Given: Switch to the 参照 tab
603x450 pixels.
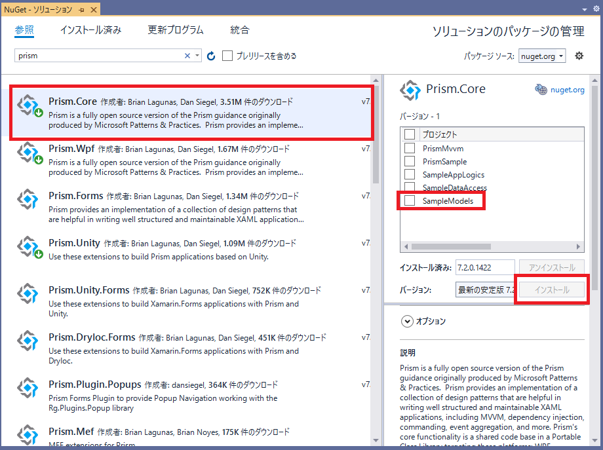Looking at the screenshot, I should (24, 30).
